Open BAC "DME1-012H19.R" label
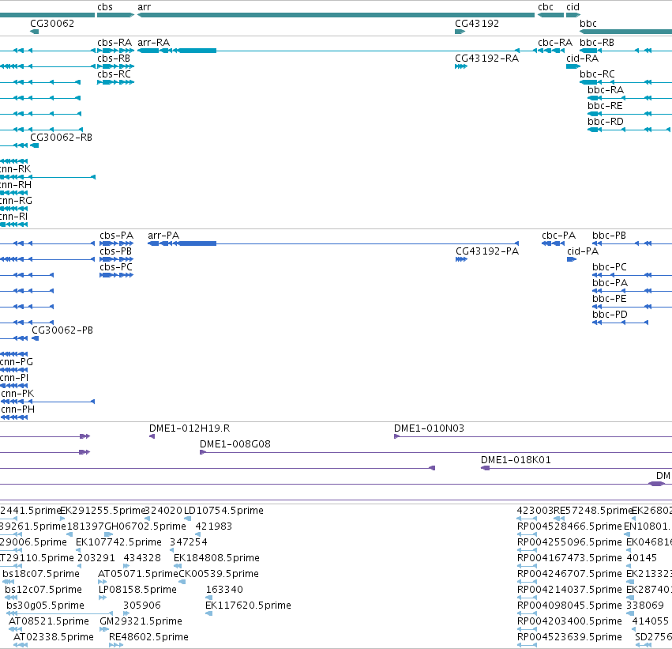Viewport: 672px width, 649px height. 190,429
